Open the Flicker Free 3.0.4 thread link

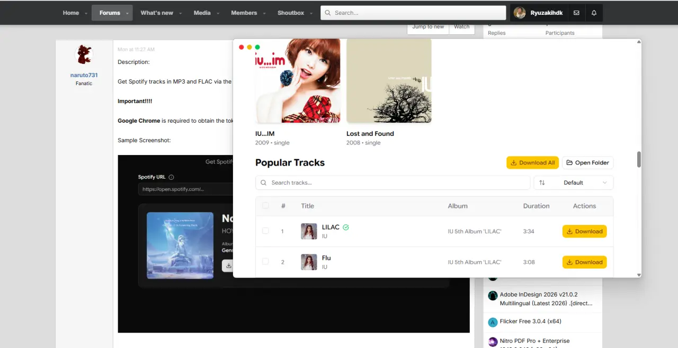[x=530, y=321]
